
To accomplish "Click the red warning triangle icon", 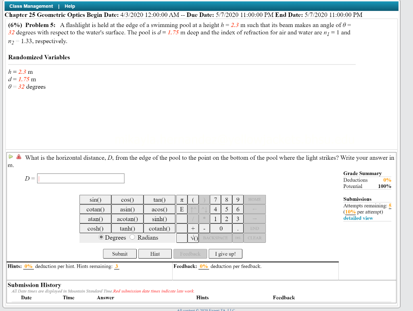I will [x=19, y=157].
